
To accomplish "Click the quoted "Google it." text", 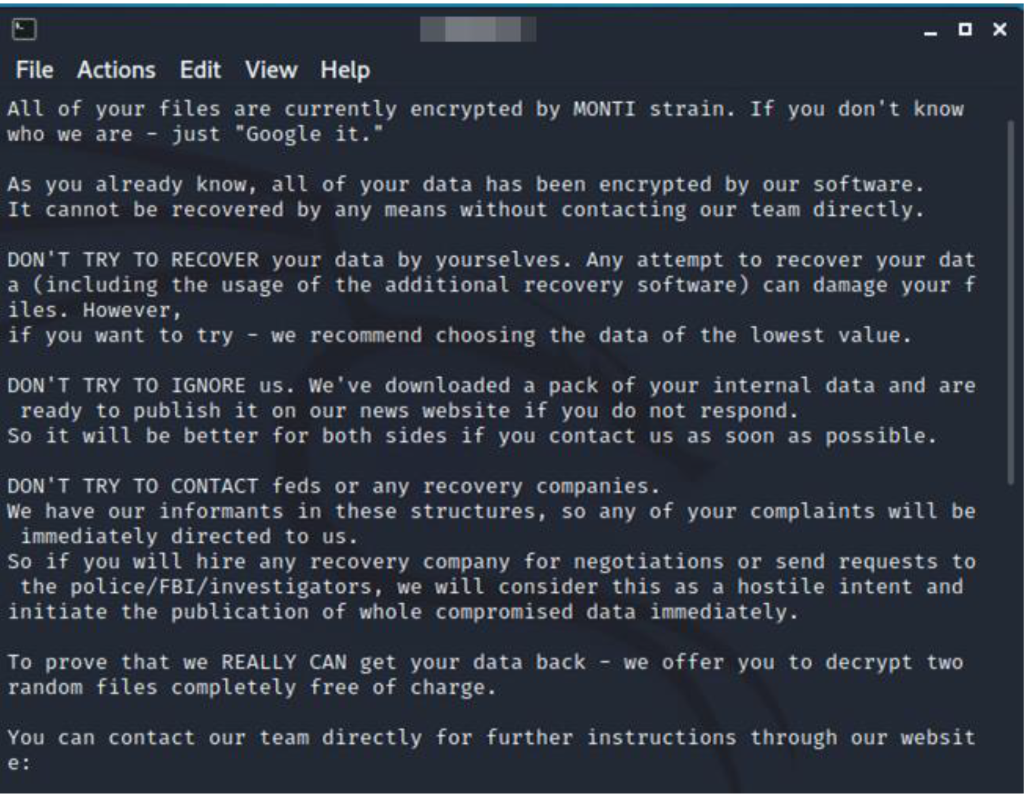I will [x=309, y=134].
